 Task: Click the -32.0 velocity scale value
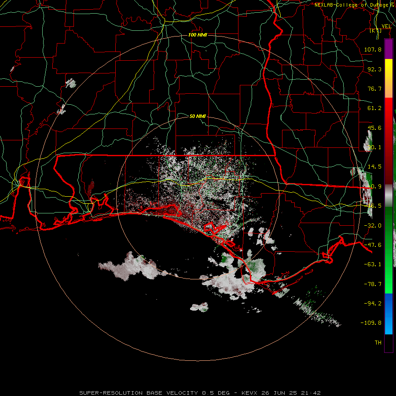coord(373,226)
